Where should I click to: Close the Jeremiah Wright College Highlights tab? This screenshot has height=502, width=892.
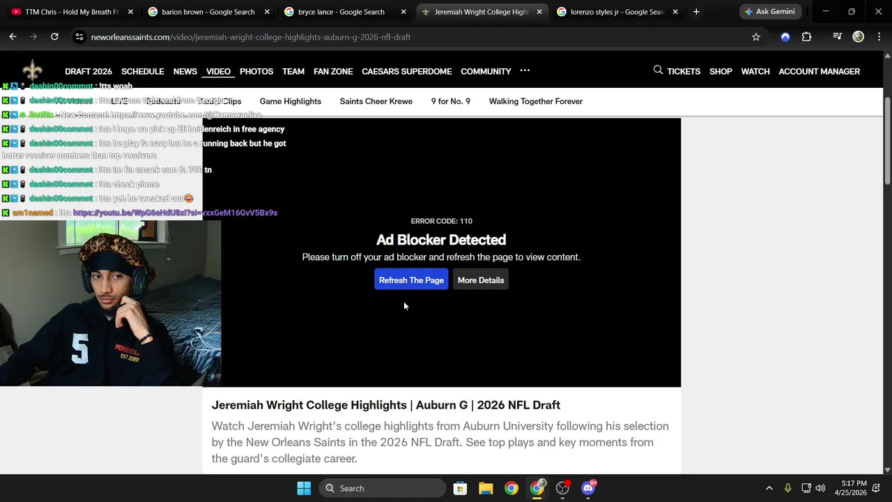click(x=539, y=12)
